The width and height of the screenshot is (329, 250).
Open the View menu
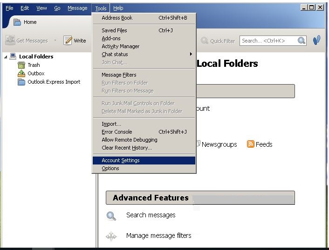click(41, 8)
